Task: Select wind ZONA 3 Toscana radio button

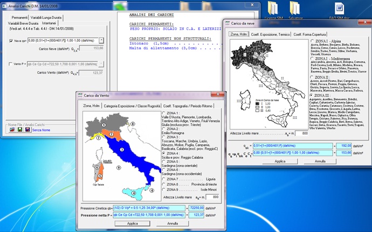Action: [x=164, y=137]
